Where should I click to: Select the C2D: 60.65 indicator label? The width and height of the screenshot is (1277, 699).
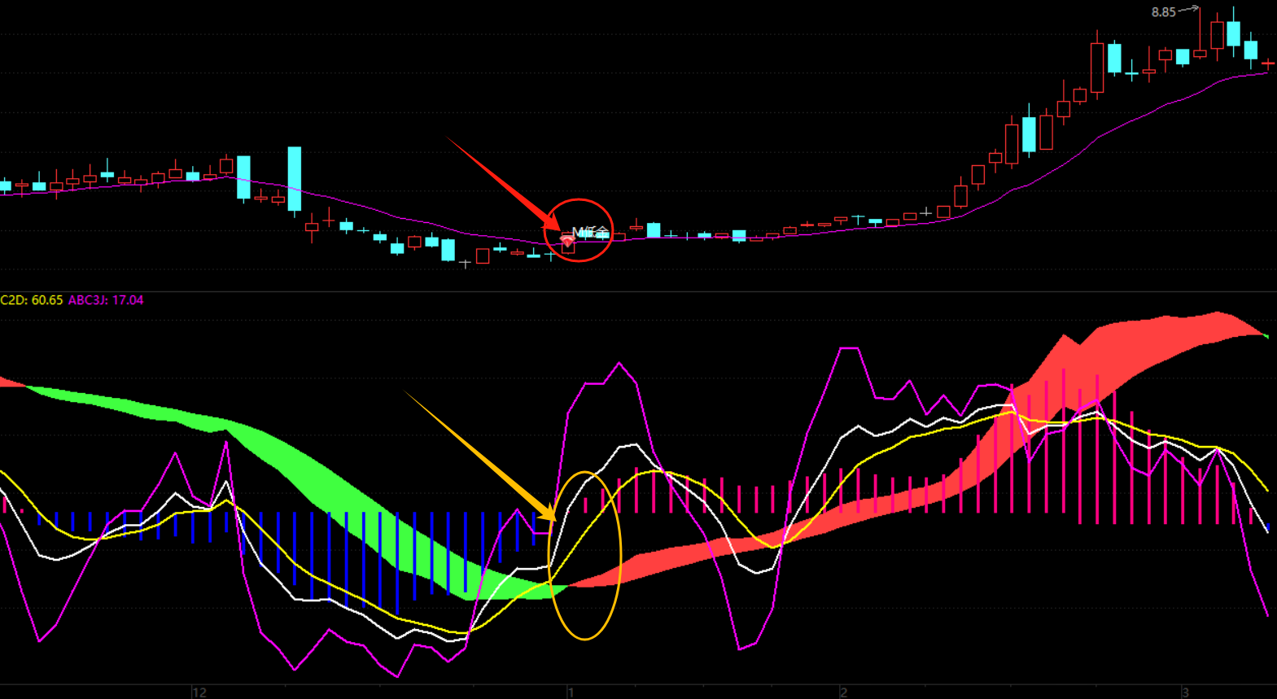pyautogui.click(x=32, y=300)
